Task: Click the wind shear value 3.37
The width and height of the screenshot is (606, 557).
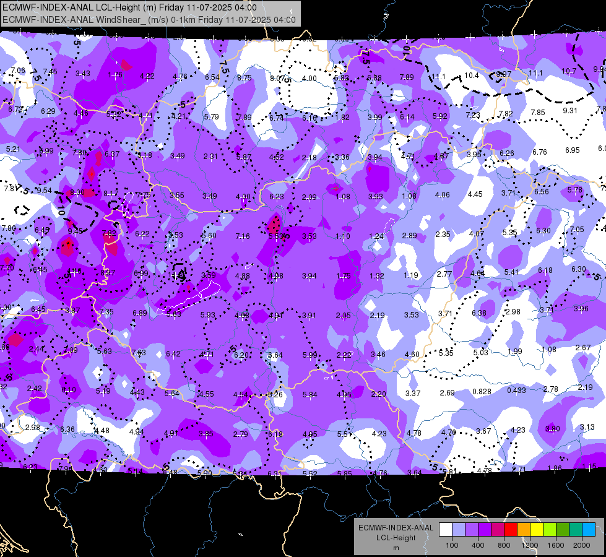Action: [x=413, y=393]
